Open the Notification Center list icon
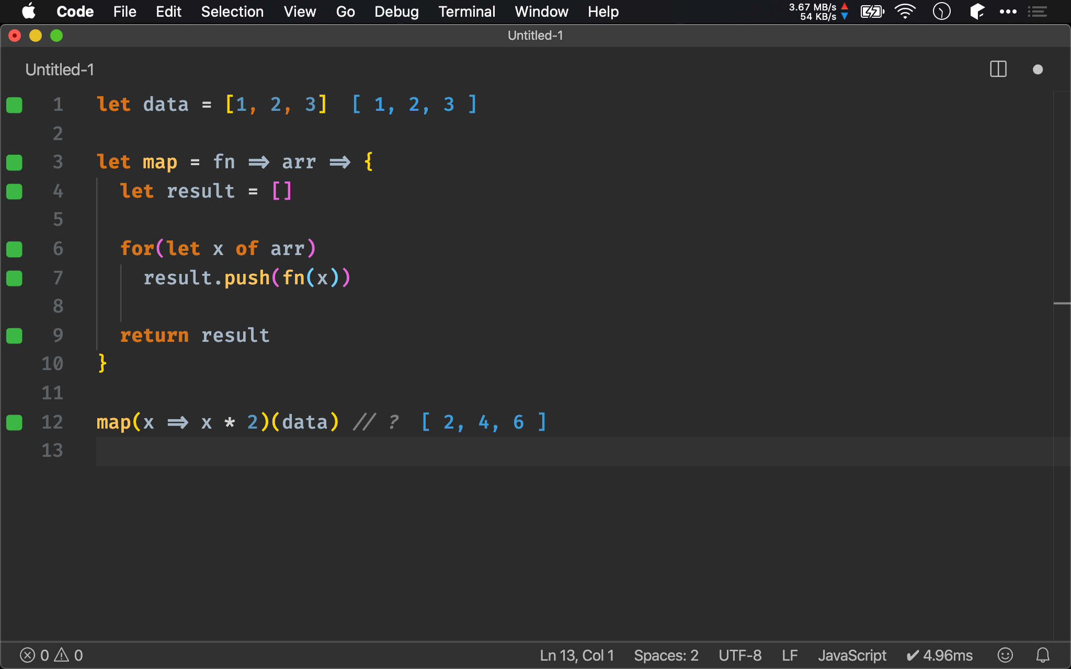The height and width of the screenshot is (669, 1071). pyautogui.click(x=1037, y=11)
